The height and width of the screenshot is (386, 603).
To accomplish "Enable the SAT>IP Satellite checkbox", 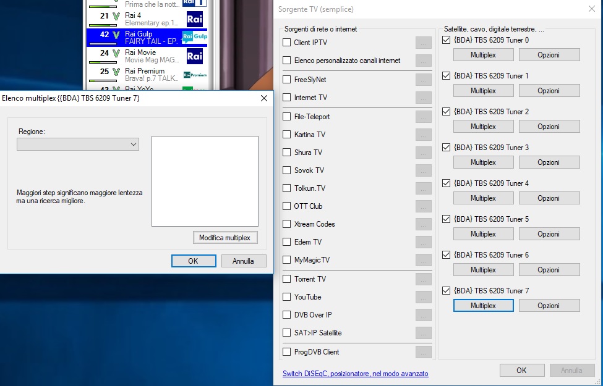I will click(286, 333).
